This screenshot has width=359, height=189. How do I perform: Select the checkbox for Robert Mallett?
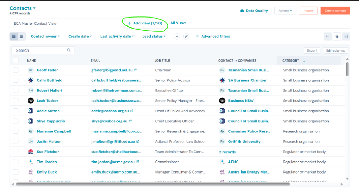[x=16, y=90]
